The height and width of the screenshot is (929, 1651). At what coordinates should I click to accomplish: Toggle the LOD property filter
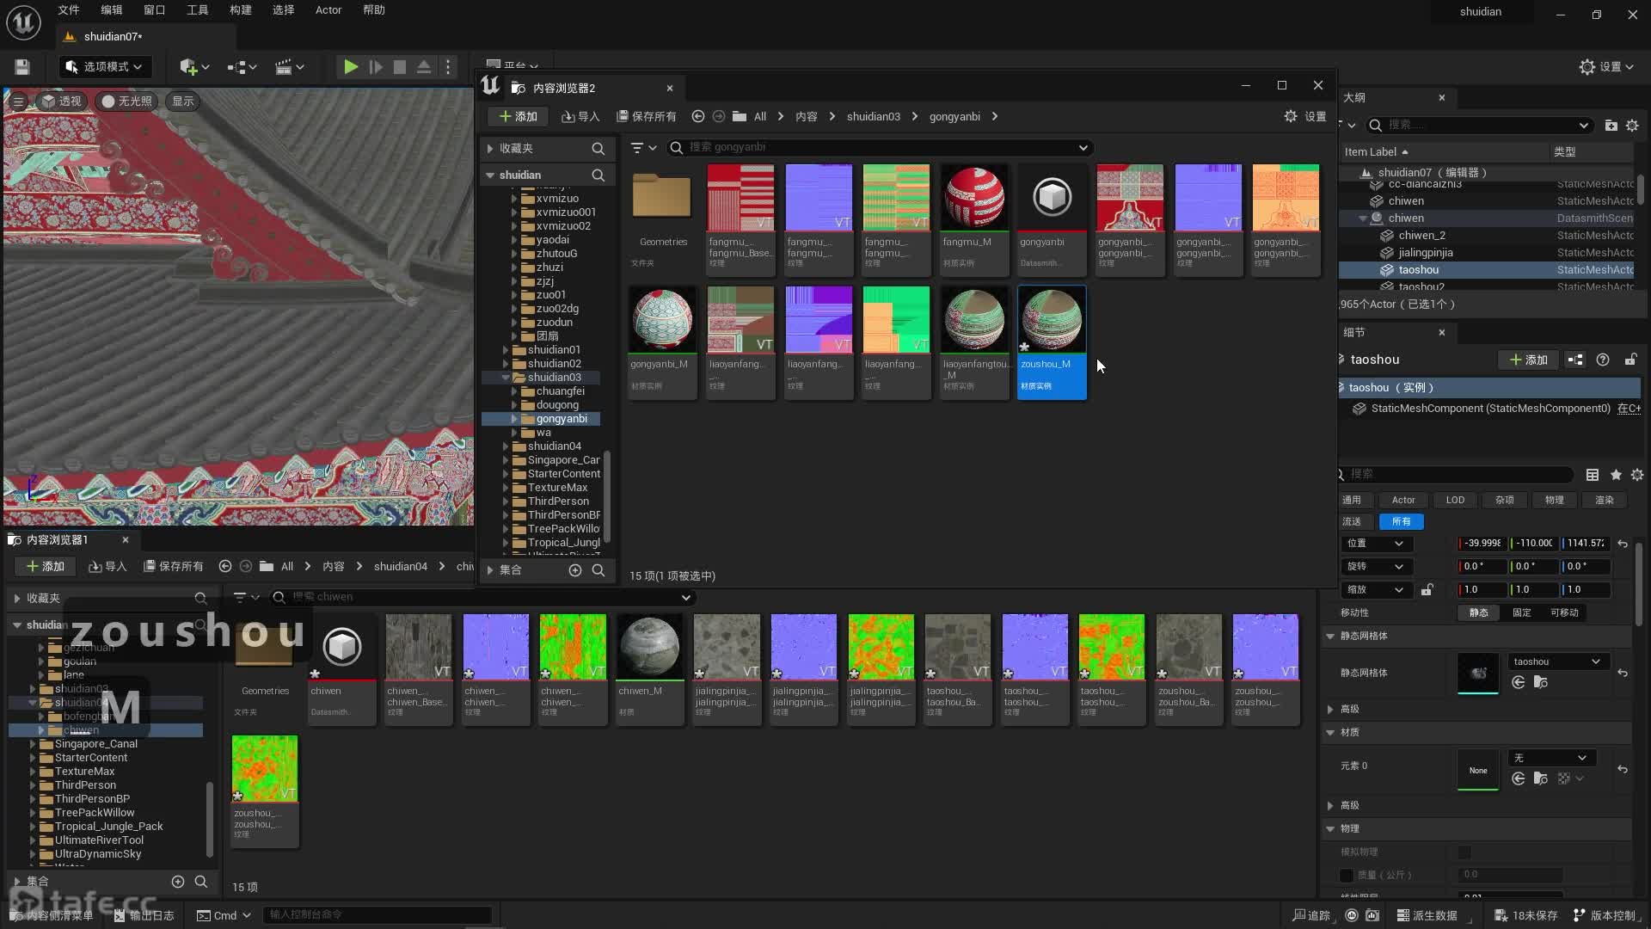(x=1455, y=500)
